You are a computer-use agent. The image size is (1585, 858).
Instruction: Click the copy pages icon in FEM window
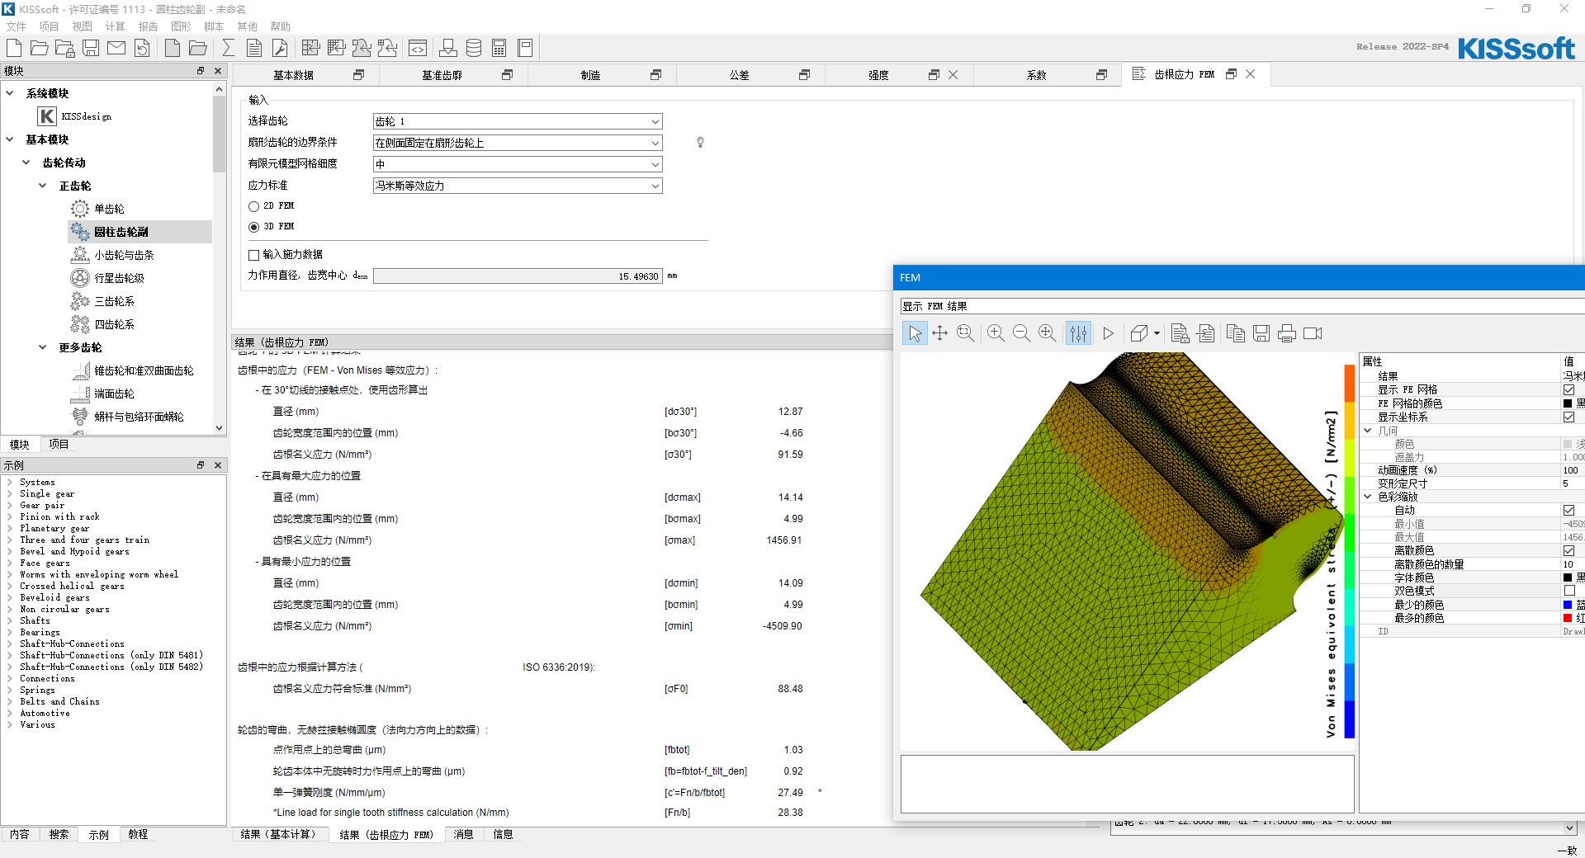coord(1236,333)
